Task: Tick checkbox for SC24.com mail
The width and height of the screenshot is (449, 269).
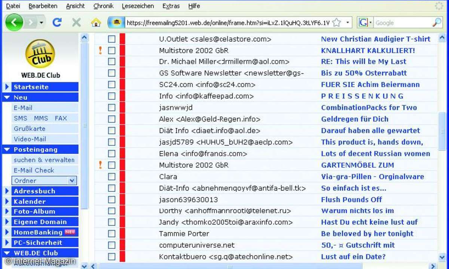Action: (x=112, y=84)
